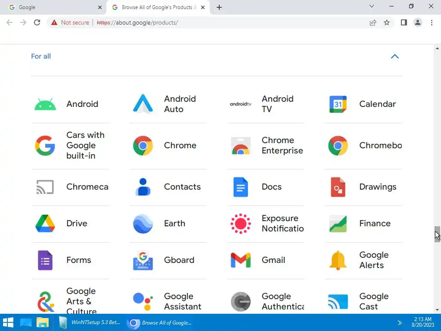Switch to WinNTSetup 5.3 taskbar window

pos(90,322)
